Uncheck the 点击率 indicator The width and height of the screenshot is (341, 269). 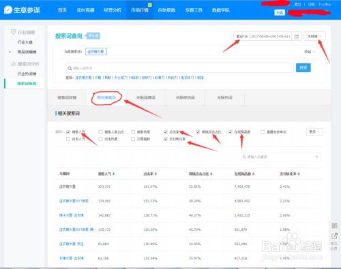166,132
